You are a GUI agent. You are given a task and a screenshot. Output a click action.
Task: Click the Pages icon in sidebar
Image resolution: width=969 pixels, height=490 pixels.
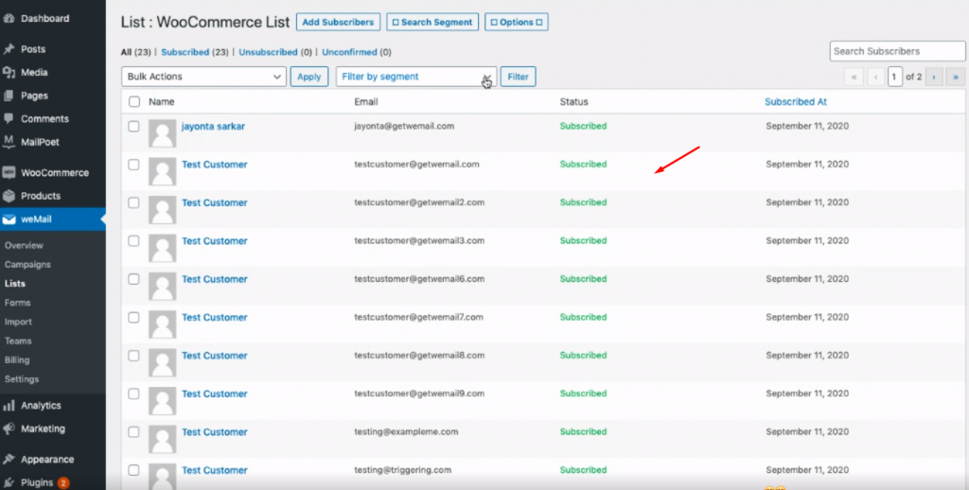[9, 96]
